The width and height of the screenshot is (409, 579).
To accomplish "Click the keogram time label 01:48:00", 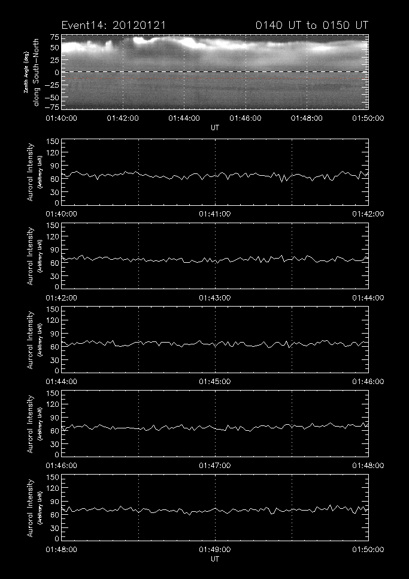I will pos(307,118).
